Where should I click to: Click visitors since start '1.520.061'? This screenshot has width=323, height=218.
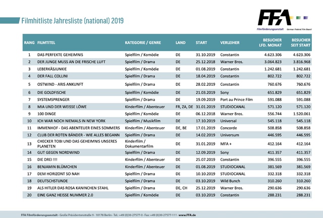coord(302,114)
